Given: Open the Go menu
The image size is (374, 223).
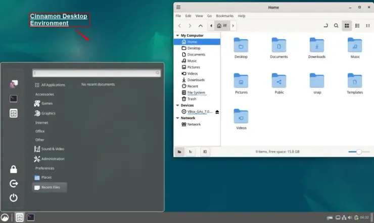Looking at the screenshot, I should [x=209, y=16].
